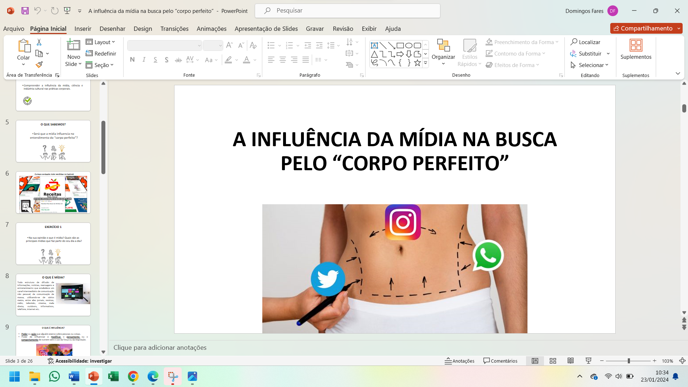Open the Transições tab
Viewport: 688px width, 387px height.
(x=174, y=29)
